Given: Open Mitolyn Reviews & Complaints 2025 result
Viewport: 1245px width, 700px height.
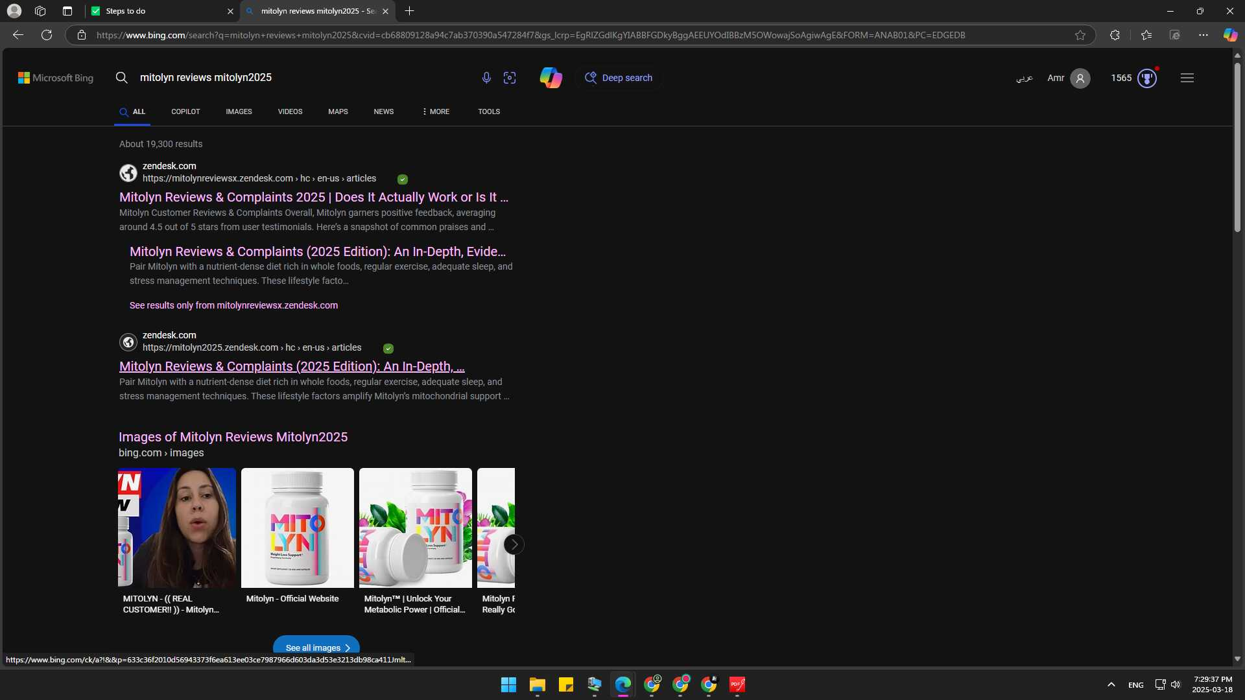Looking at the screenshot, I should pyautogui.click(x=314, y=197).
